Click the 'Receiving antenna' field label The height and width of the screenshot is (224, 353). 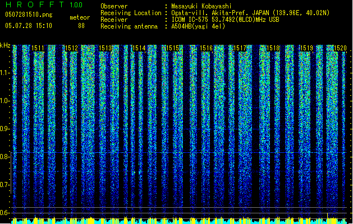129,26
